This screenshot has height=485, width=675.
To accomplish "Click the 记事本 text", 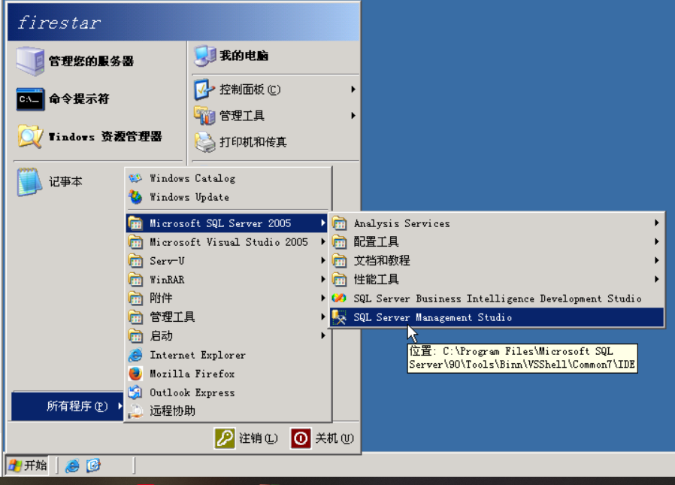I will pyautogui.click(x=65, y=181).
